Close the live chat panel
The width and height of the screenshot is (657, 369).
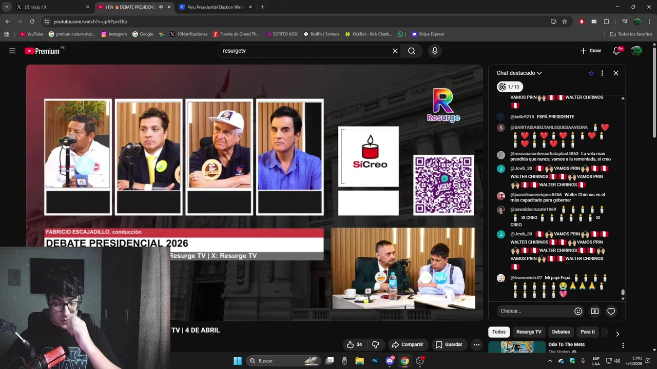pyautogui.click(x=616, y=73)
